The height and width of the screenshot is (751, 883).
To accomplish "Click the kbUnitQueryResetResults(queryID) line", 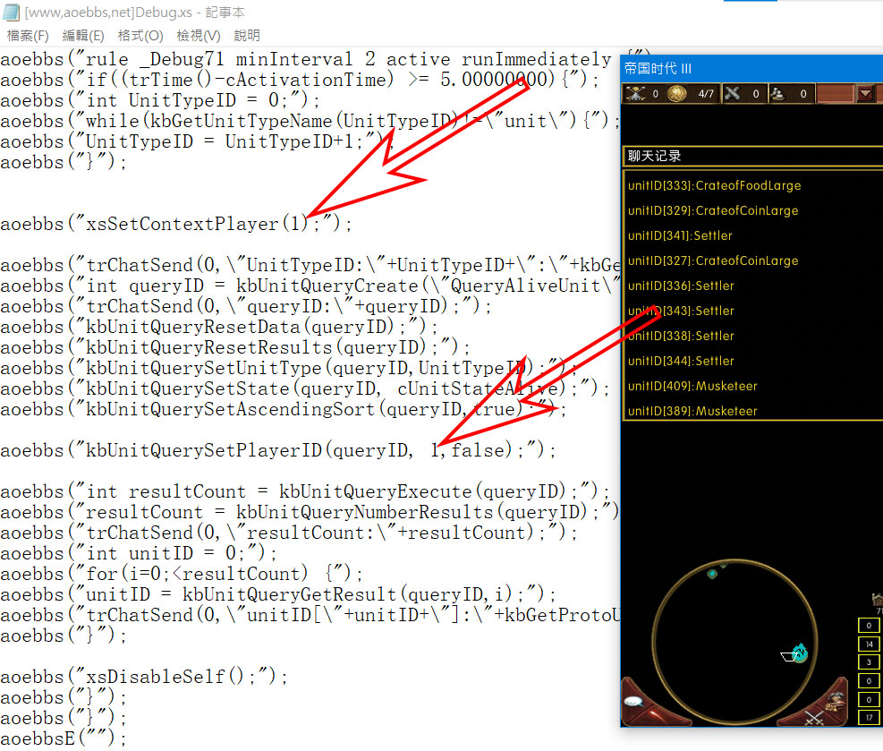I will pos(234,347).
